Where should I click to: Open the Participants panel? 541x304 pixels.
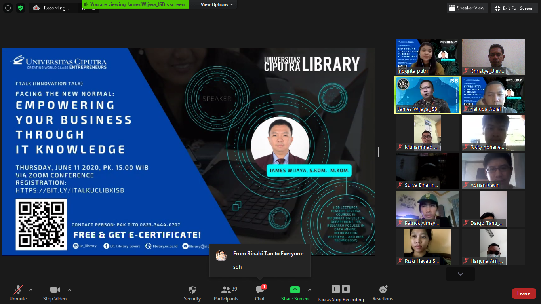(226, 293)
